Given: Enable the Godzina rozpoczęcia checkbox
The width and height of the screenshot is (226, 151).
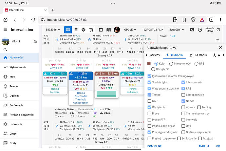Looking at the screenshot, I should point(183,132).
